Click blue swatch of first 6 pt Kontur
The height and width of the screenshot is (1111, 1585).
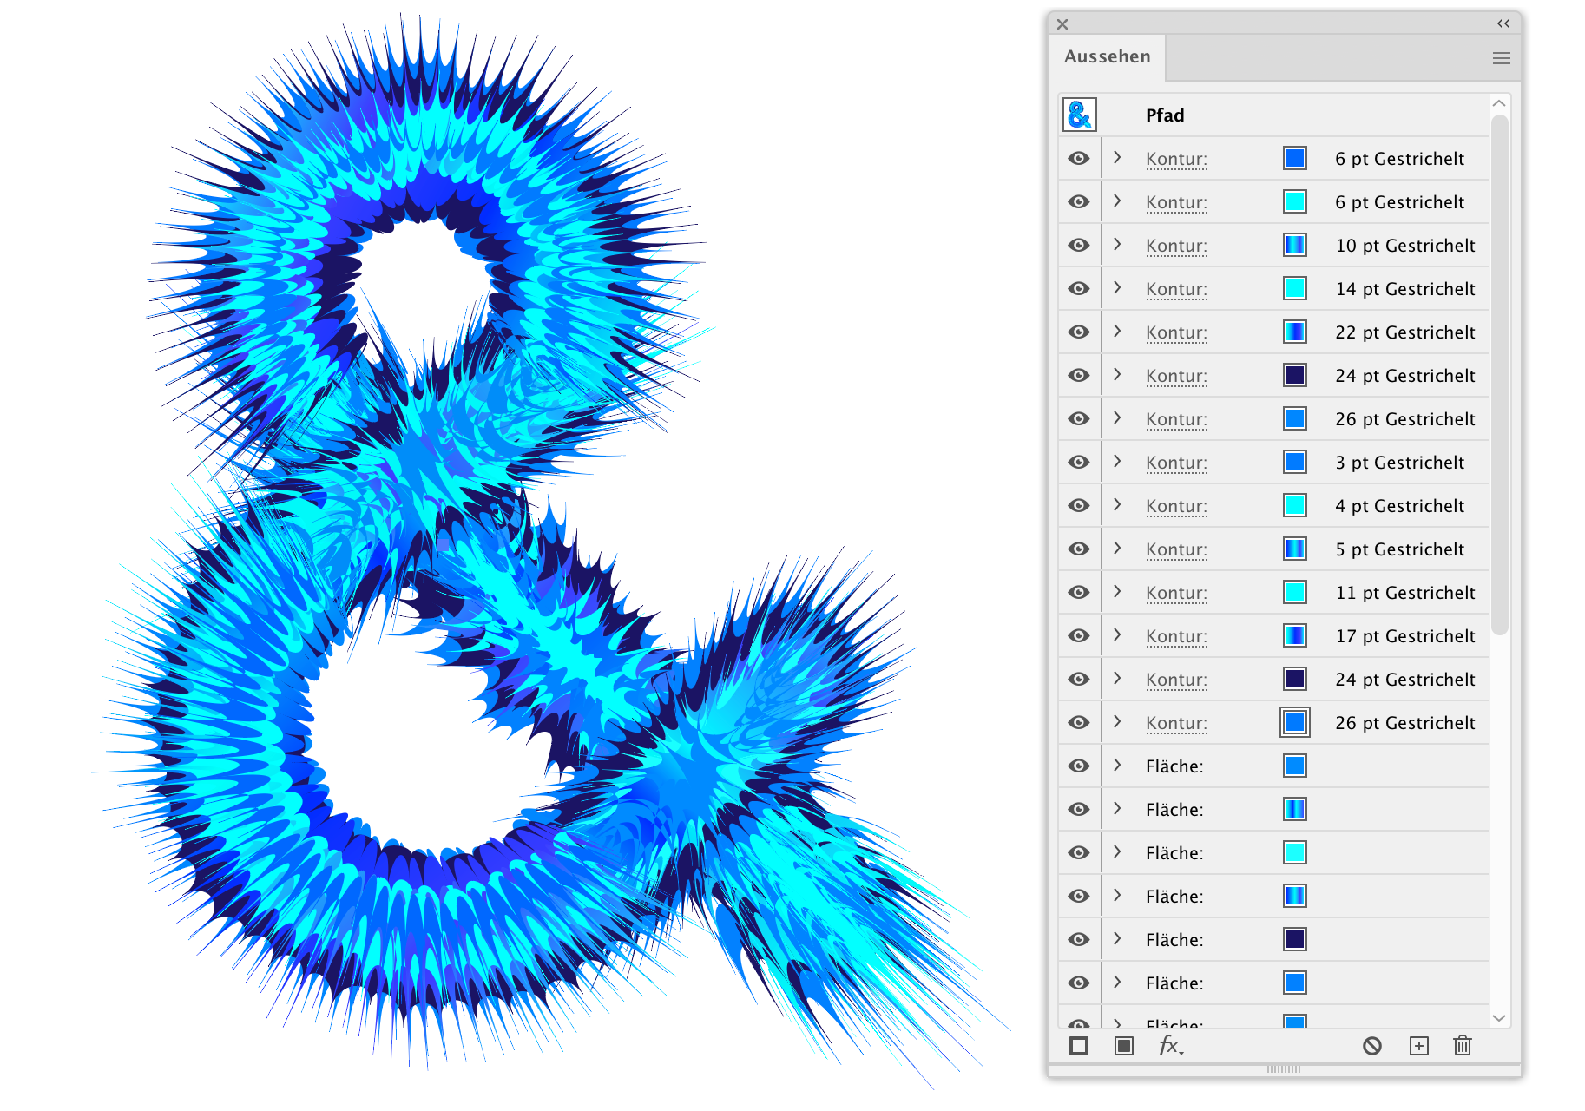[1295, 158]
